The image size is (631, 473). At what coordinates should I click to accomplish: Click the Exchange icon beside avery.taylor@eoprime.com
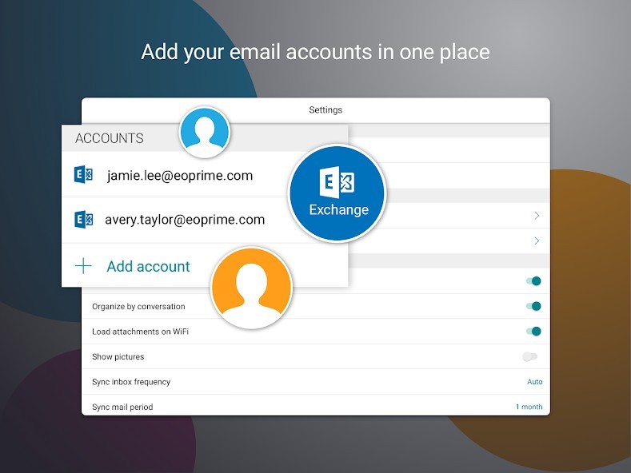pyautogui.click(x=84, y=220)
